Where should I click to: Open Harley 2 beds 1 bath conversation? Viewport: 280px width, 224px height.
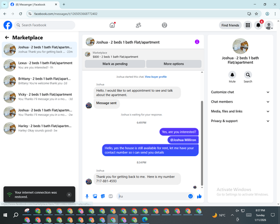click(x=39, y=128)
